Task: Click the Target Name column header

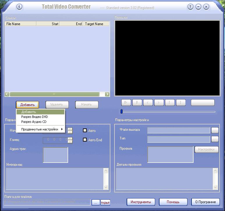Action: click(x=96, y=24)
